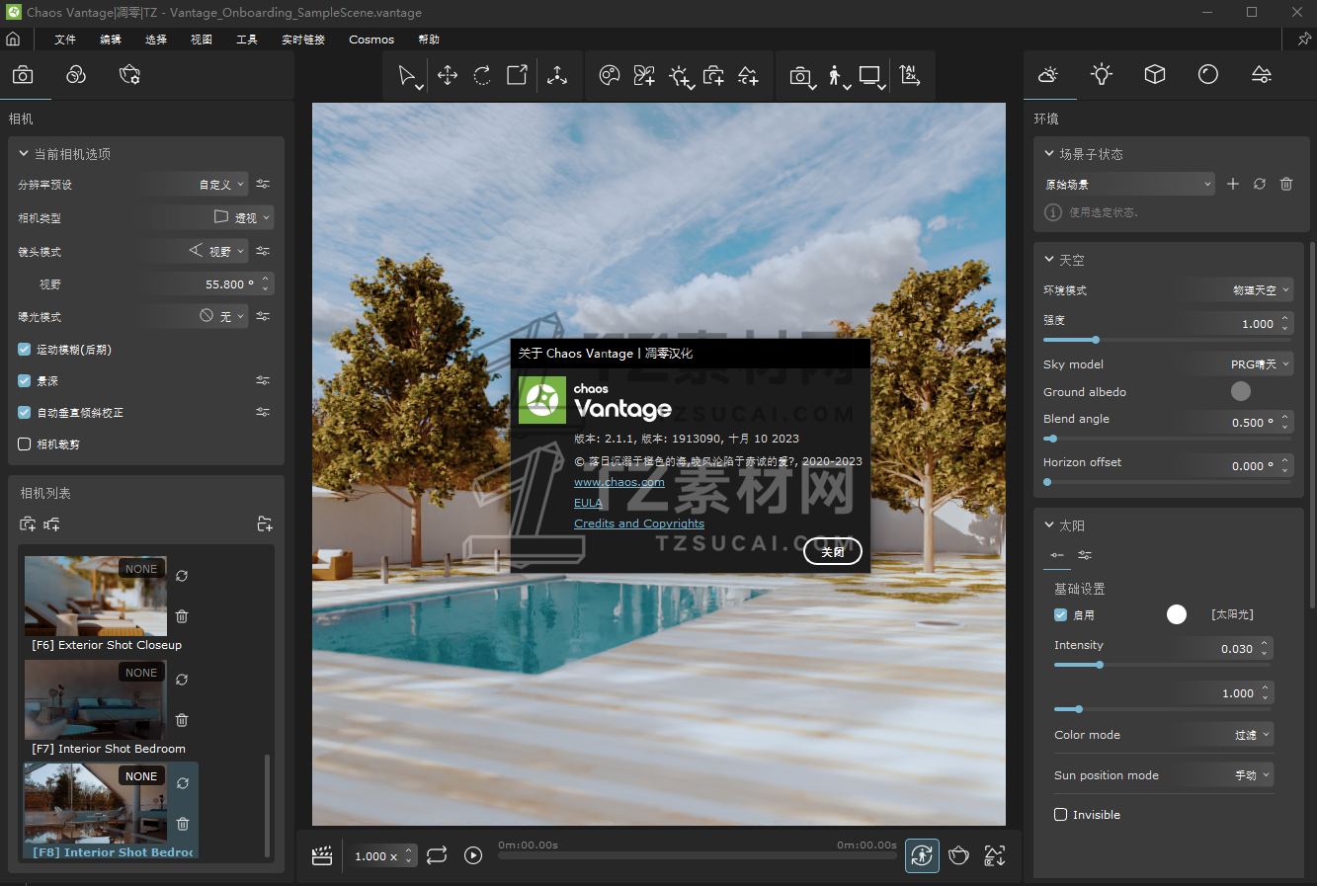
Task: Open the 编辑 menu
Action: pos(111,40)
